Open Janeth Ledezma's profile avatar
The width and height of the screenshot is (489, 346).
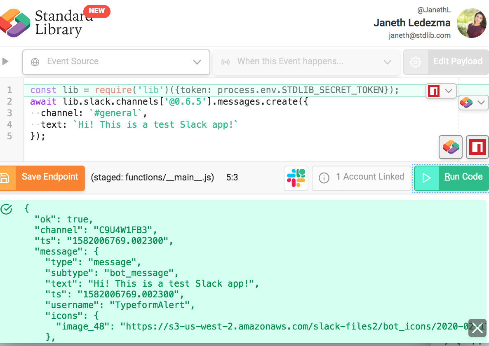[472, 23]
